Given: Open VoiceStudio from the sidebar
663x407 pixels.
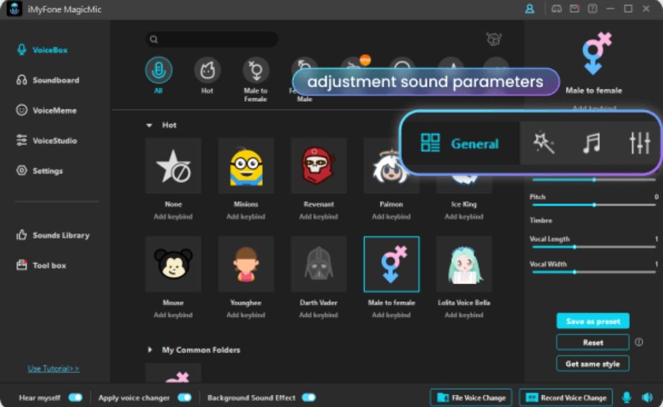Looking at the screenshot, I should click(47, 141).
